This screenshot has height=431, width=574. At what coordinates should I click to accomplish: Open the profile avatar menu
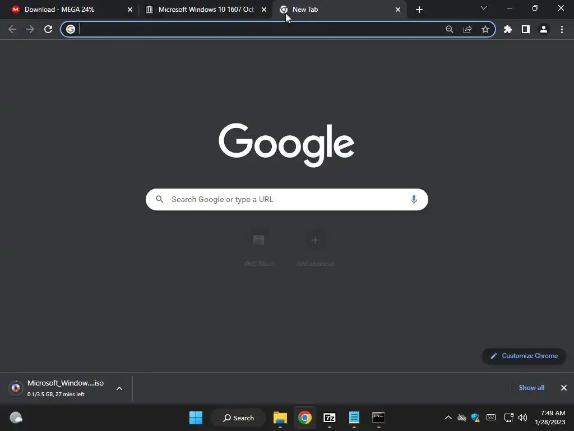click(x=544, y=29)
